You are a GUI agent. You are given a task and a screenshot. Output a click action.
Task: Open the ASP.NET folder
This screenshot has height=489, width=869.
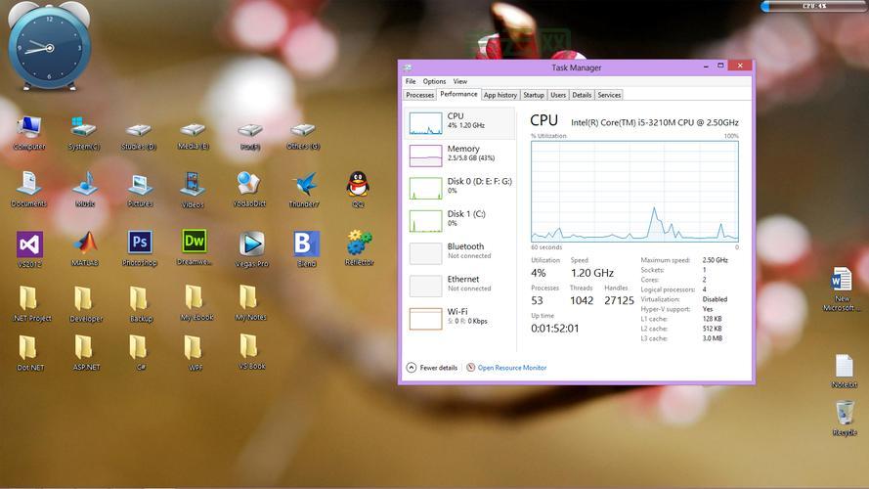pos(86,353)
